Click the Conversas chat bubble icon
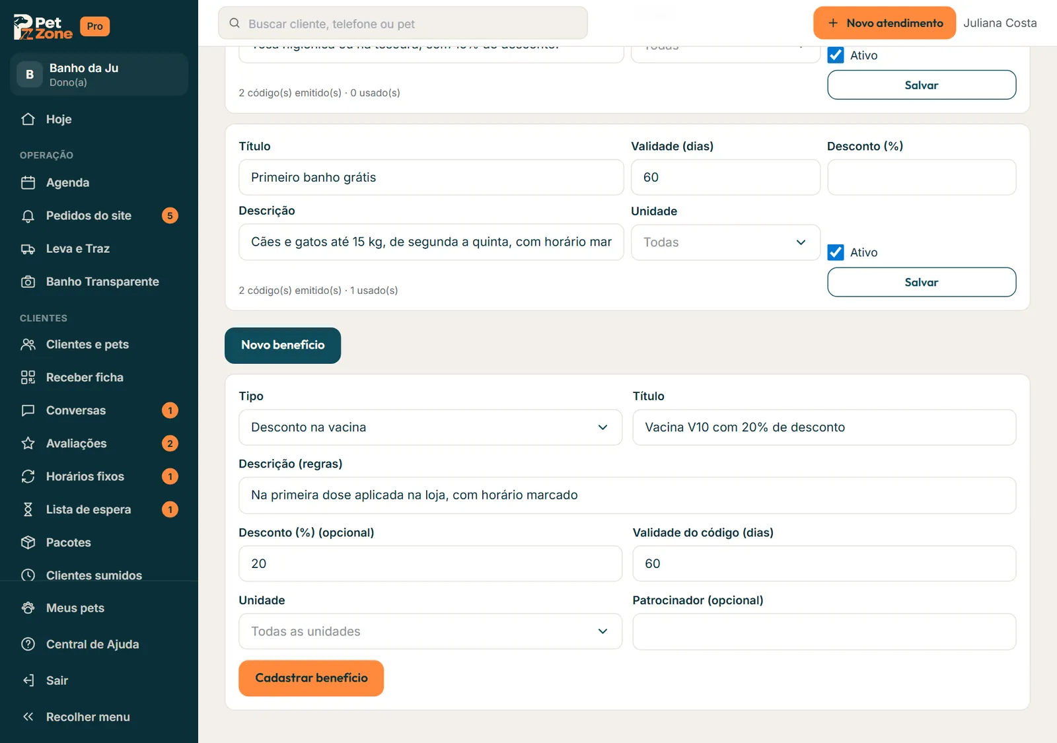The image size is (1057, 743). [28, 410]
